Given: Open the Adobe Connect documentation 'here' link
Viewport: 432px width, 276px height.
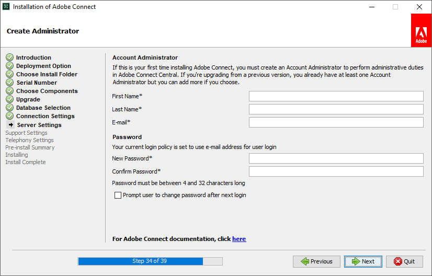Looking at the screenshot, I should coord(239,239).
